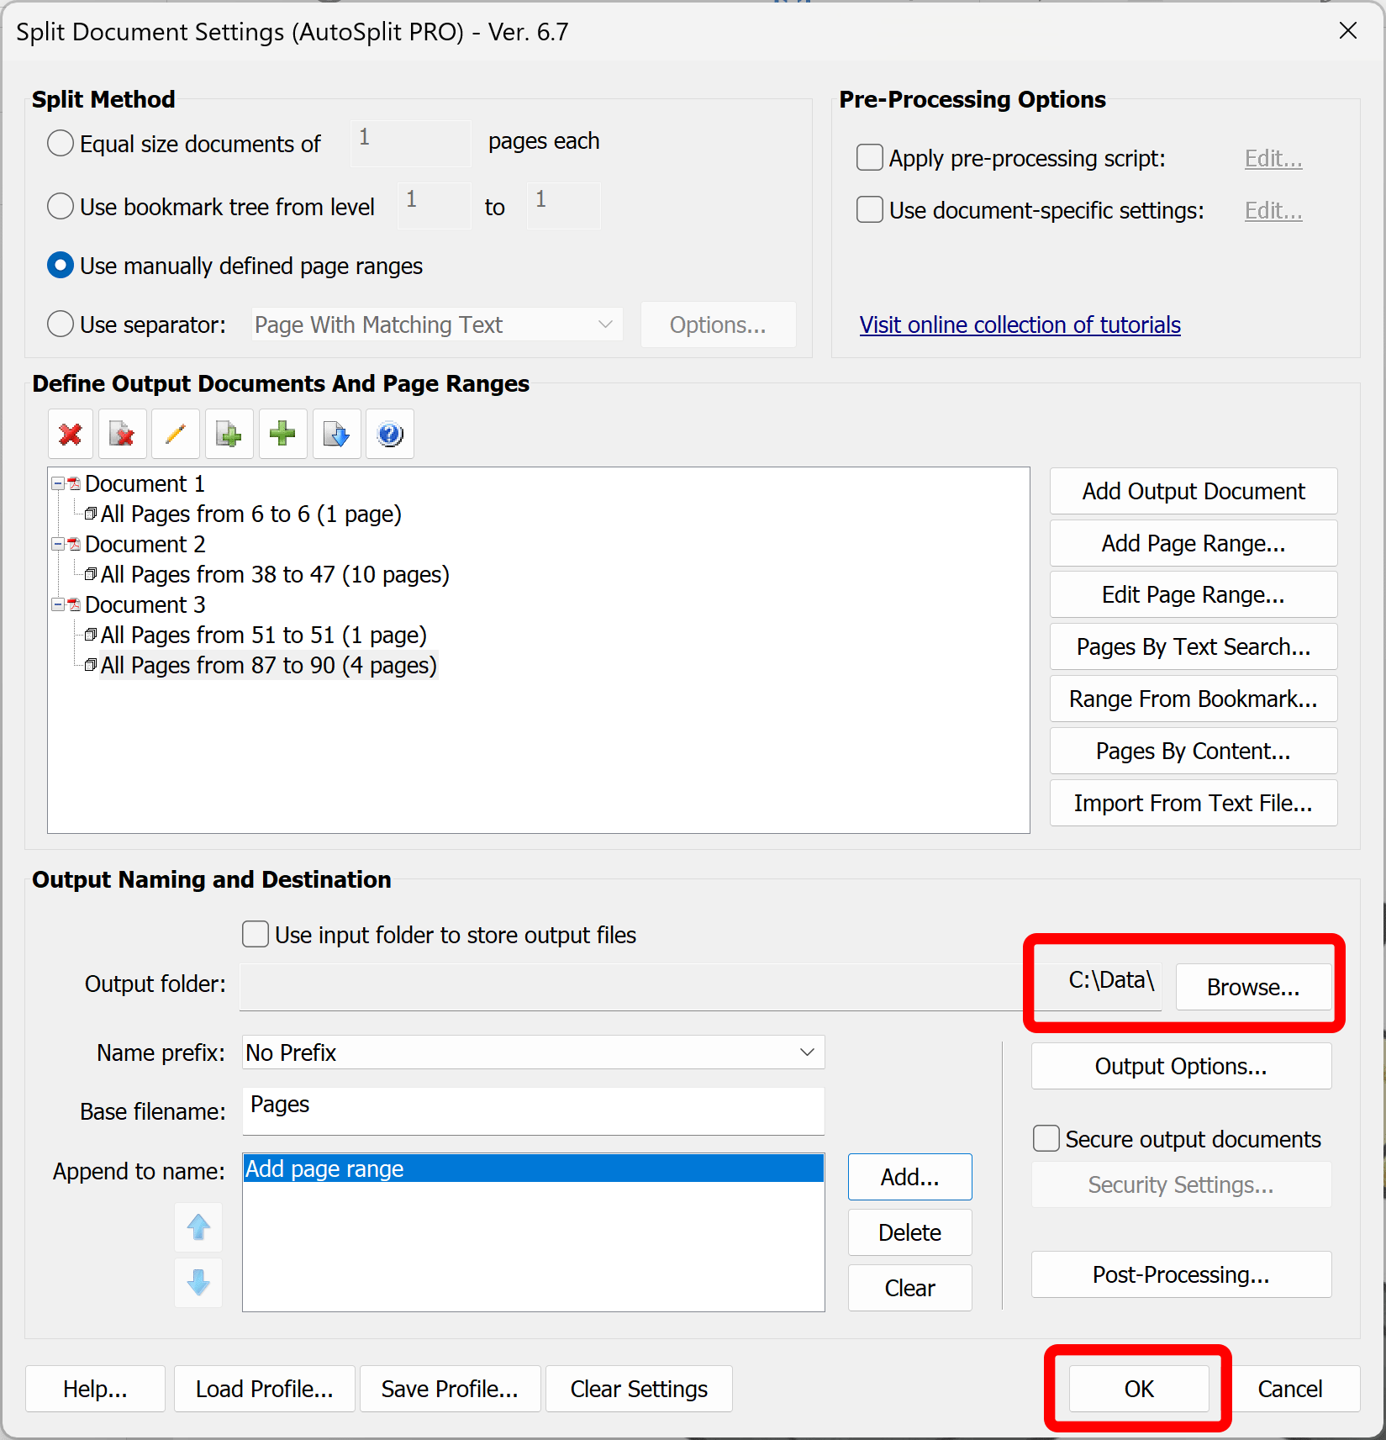
Task: Click the blue down arrow beside the append list
Action: click(x=198, y=1283)
